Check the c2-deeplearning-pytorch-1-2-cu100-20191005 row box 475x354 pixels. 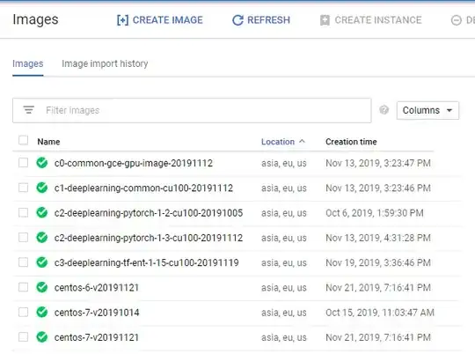pos(24,212)
